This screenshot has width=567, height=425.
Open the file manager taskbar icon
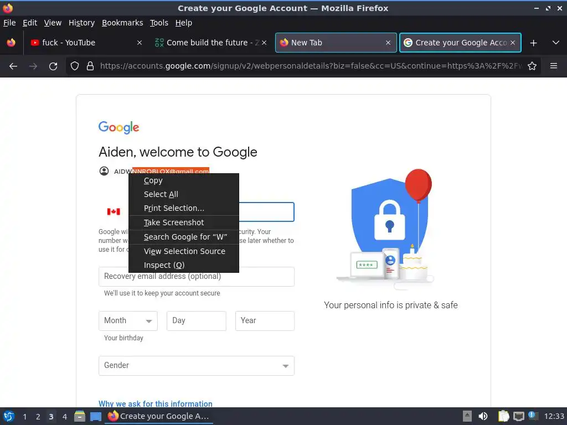[80, 416]
